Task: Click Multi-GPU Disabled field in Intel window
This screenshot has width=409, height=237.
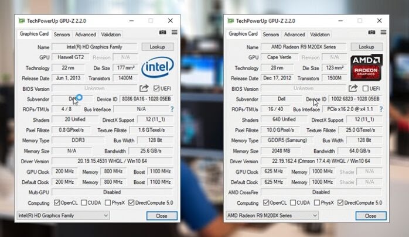Action: (x=113, y=192)
